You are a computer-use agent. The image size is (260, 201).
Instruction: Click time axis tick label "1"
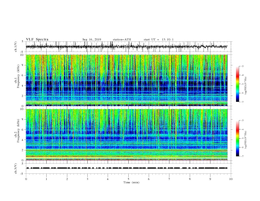point(47,179)
